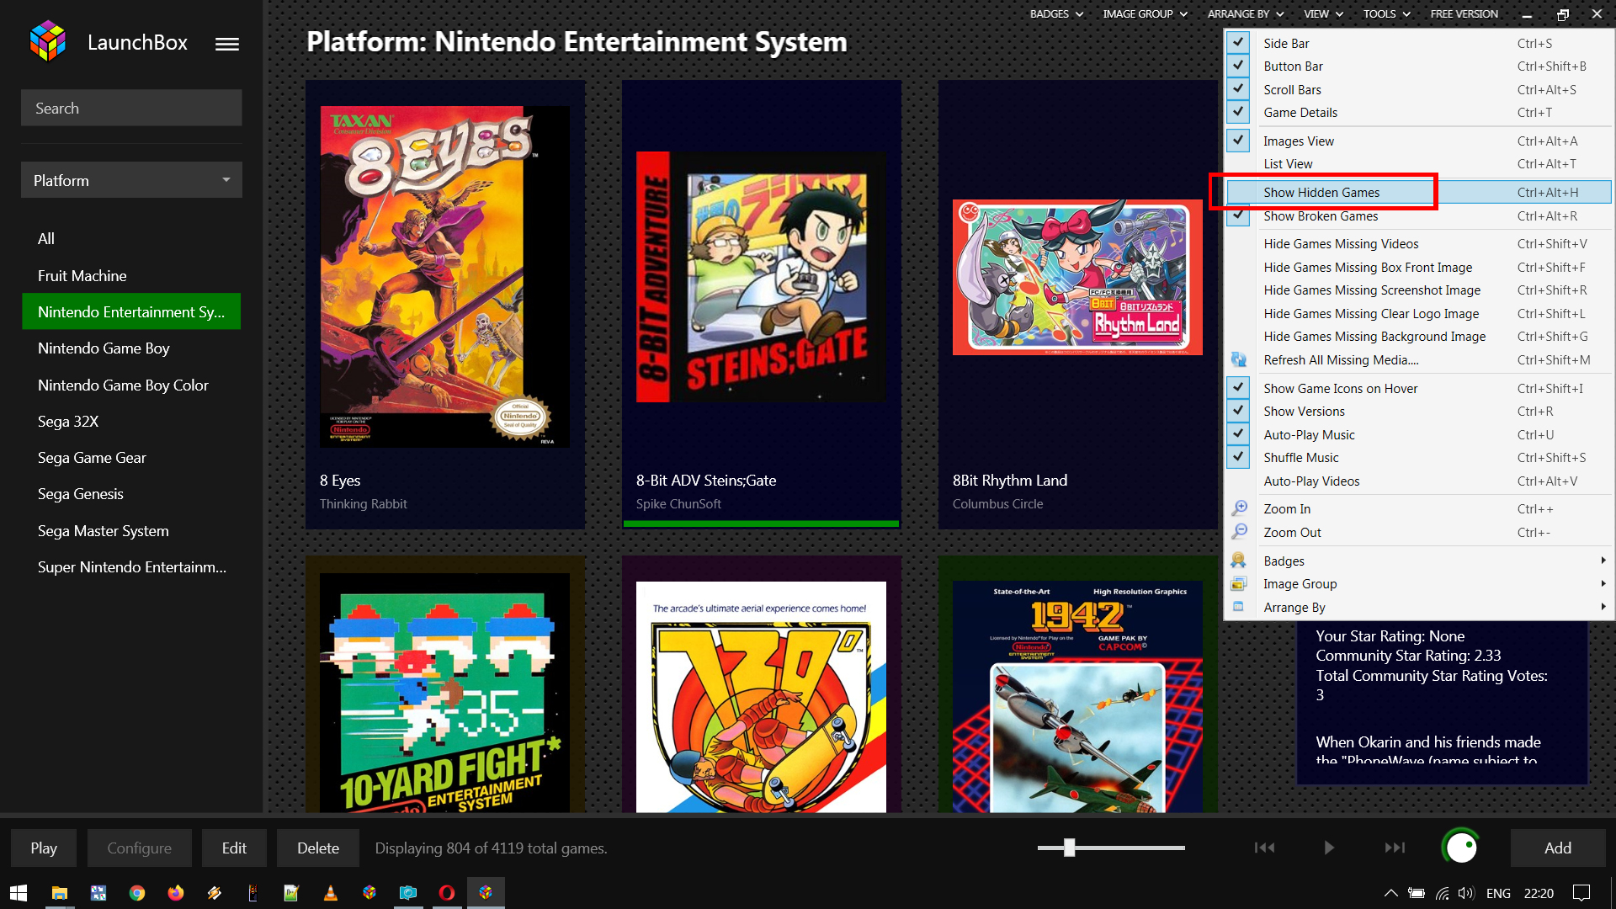Open the Platform dropdown in sidebar
1616x909 pixels.
coord(131,180)
